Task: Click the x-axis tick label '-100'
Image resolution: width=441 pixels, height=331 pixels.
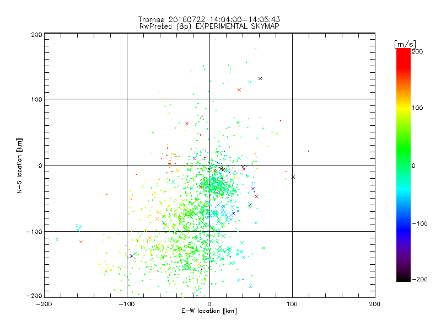Action: [127, 305]
